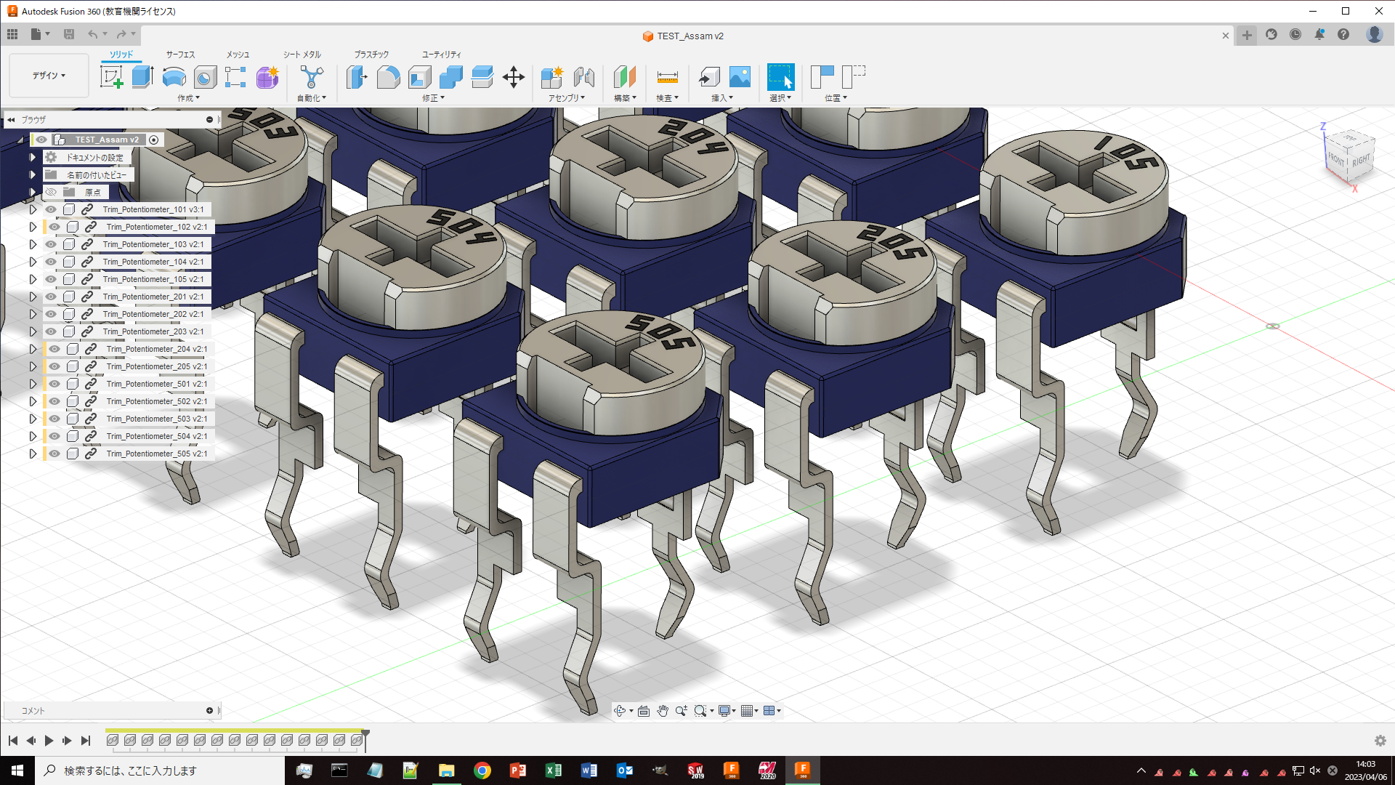Switch to the Surface tab
This screenshot has height=785, width=1395.
180,55
